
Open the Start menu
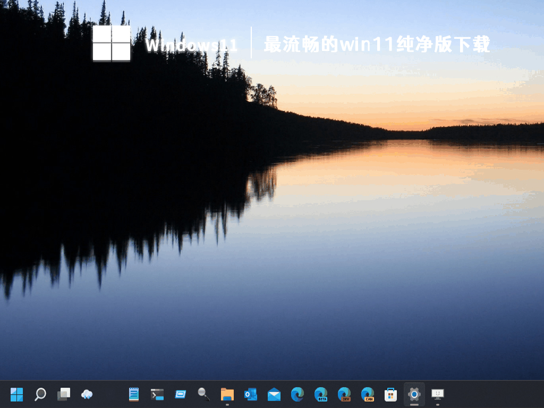coord(17,395)
